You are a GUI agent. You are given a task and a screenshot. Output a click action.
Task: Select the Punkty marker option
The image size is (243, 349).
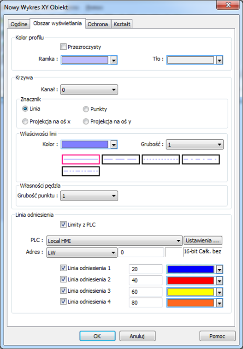click(x=86, y=109)
